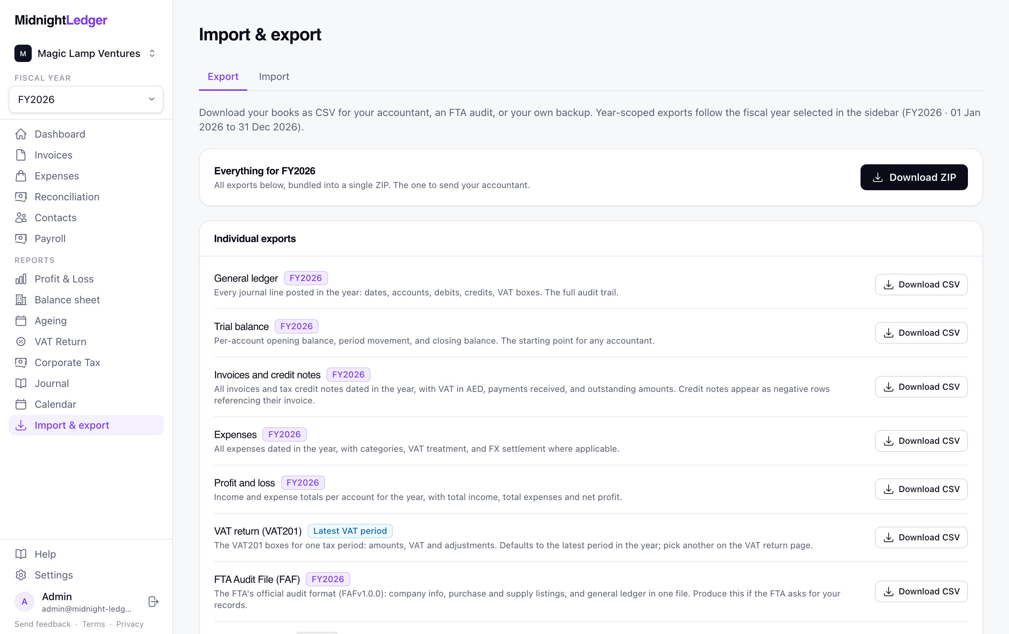The width and height of the screenshot is (1009, 634).
Task: Open the Settings gear icon
Action: 21,575
